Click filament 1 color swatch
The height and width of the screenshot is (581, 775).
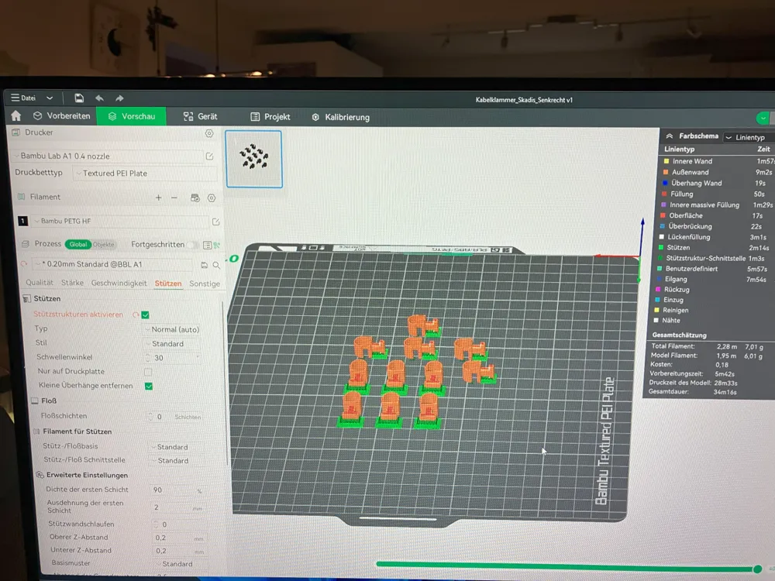tap(22, 221)
